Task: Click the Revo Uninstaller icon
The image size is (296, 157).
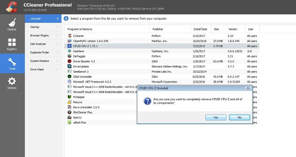Action: (x=70, y=107)
